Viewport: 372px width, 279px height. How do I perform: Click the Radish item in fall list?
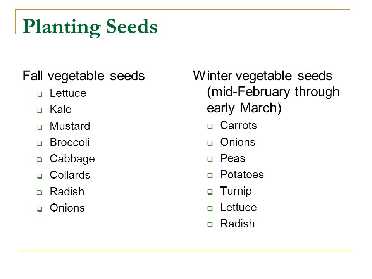pyautogui.click(x=67, y=191)
